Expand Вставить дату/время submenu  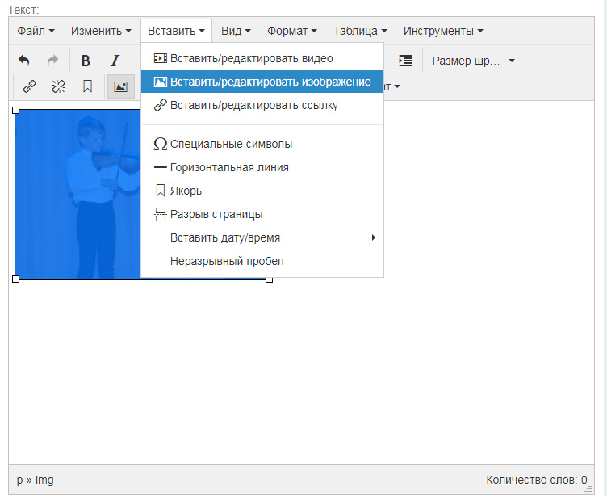(x=262, y=237)
